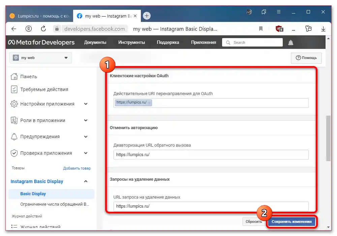Image resolution: width=337 pixels, height=236 pixels.
Task: Click the Требуемые действия checklist icon
Action: click(x=14, y=89)
